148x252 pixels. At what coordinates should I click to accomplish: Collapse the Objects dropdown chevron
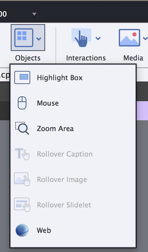39,39
